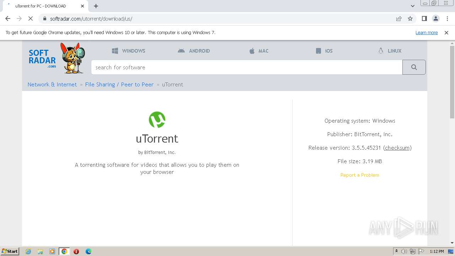Dismiss the Chrome update notification bar

coord(446,33)
